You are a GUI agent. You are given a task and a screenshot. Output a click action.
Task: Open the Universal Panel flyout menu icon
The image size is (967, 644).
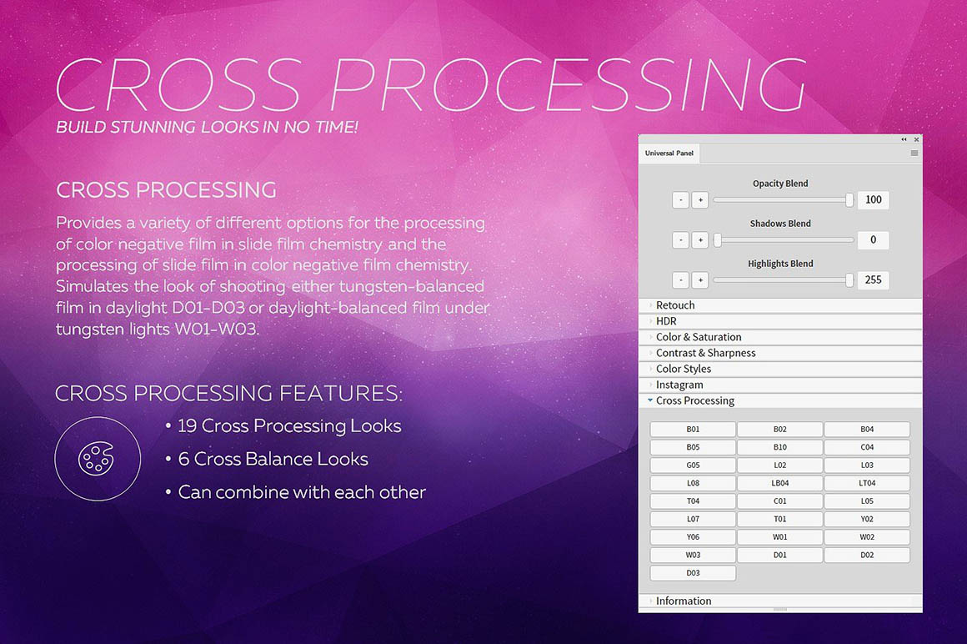click(x=914, y=153)
